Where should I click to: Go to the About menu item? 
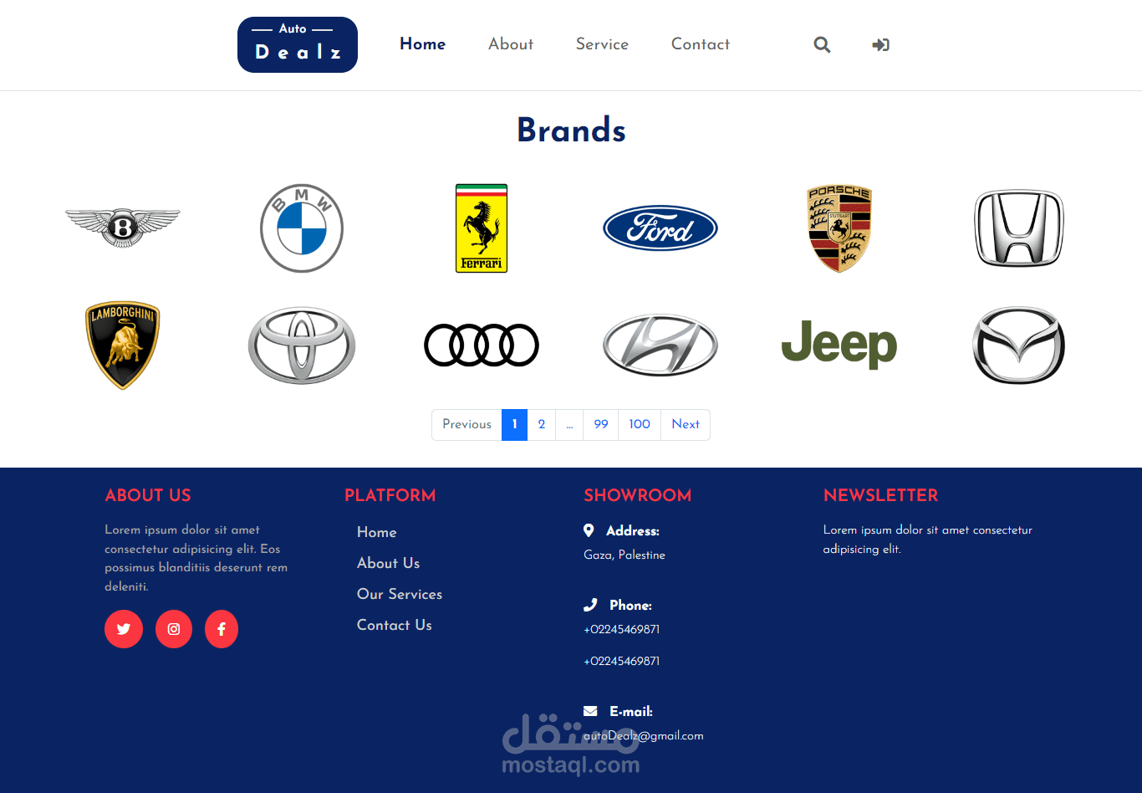pos(511,44)
